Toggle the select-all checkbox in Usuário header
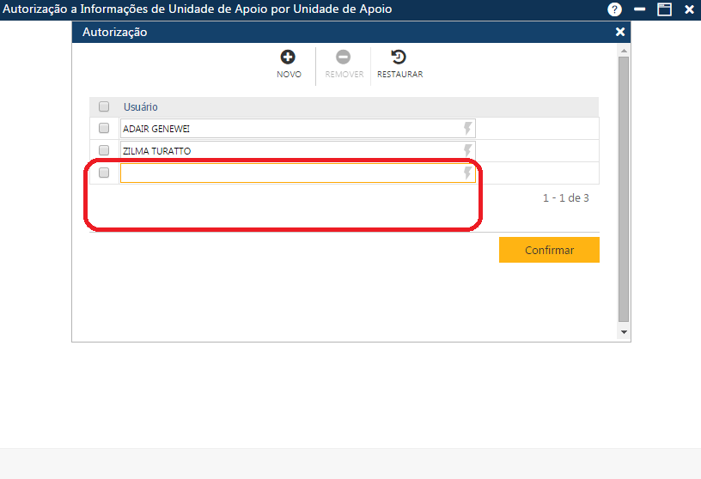The height and width of the screenshot is (479, 701). pyautogui.click(x=104, y=107)
